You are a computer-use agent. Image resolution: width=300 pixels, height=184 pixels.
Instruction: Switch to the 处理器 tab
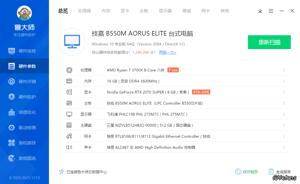pyautogui.click(x=84, y=11)
